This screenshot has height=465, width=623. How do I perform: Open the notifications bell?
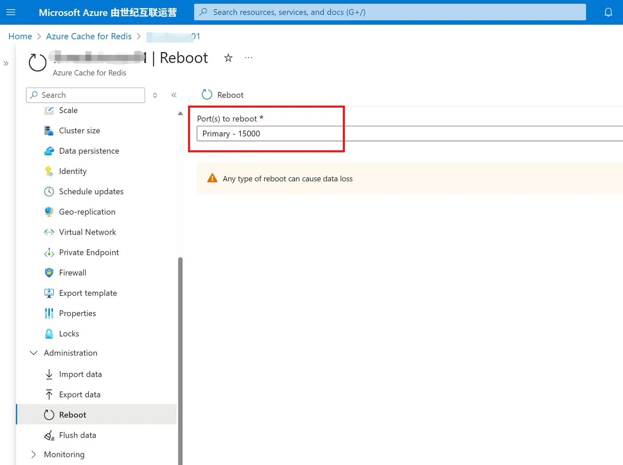click(x=608, y=12)
